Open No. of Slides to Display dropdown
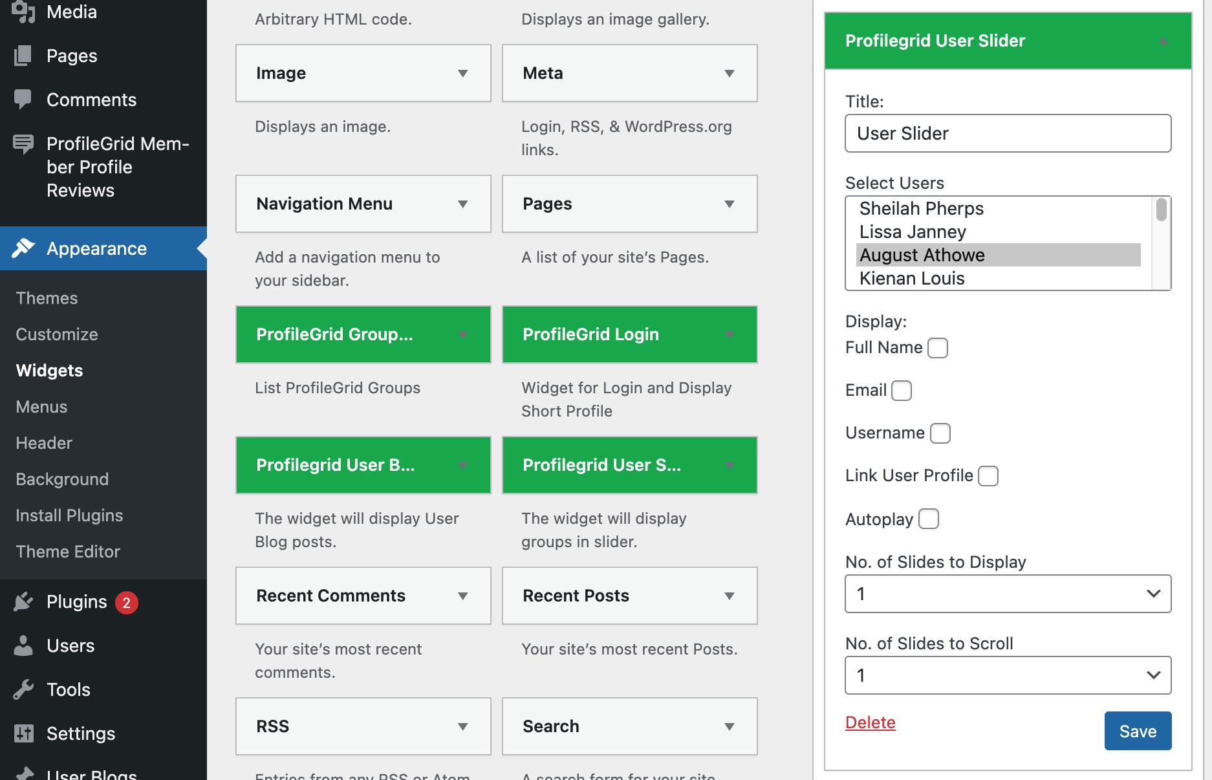 click(1008, 594)
